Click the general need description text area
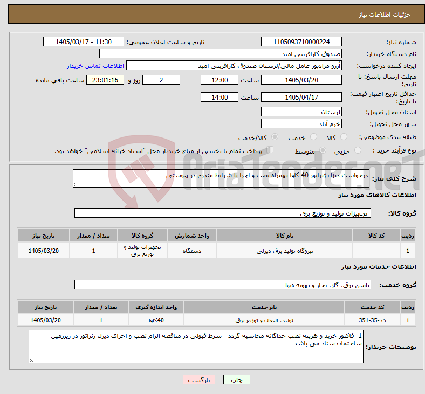This screenshot has height=394, width=425. [221, 178]
